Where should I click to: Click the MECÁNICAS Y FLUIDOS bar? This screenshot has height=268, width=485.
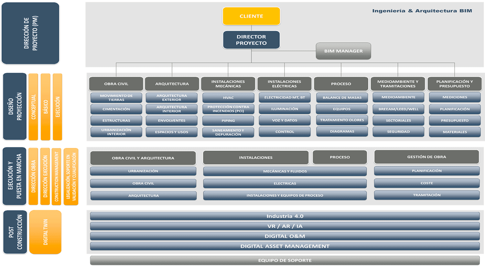coord(285,171)
